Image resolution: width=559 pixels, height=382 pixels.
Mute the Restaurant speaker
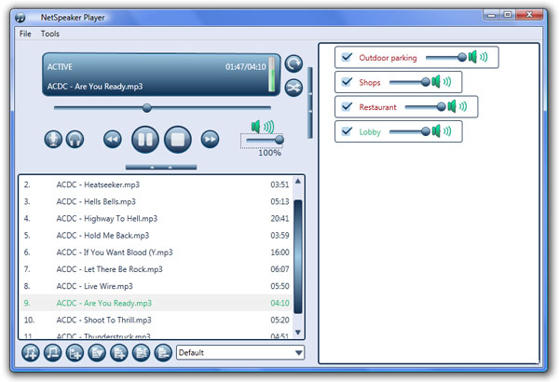click(457, 106)
